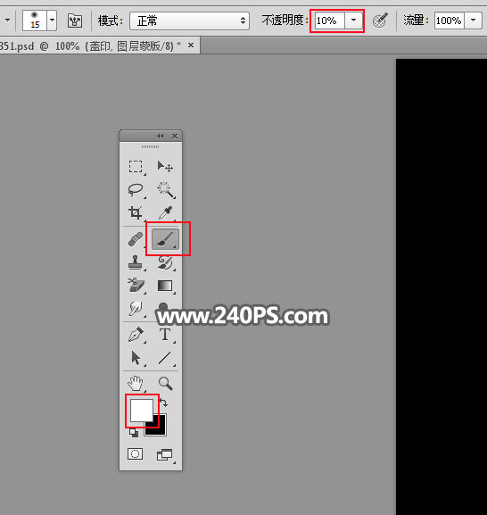
Task: Click the brush size preview showing 15
Action: (x=35, y=21)
